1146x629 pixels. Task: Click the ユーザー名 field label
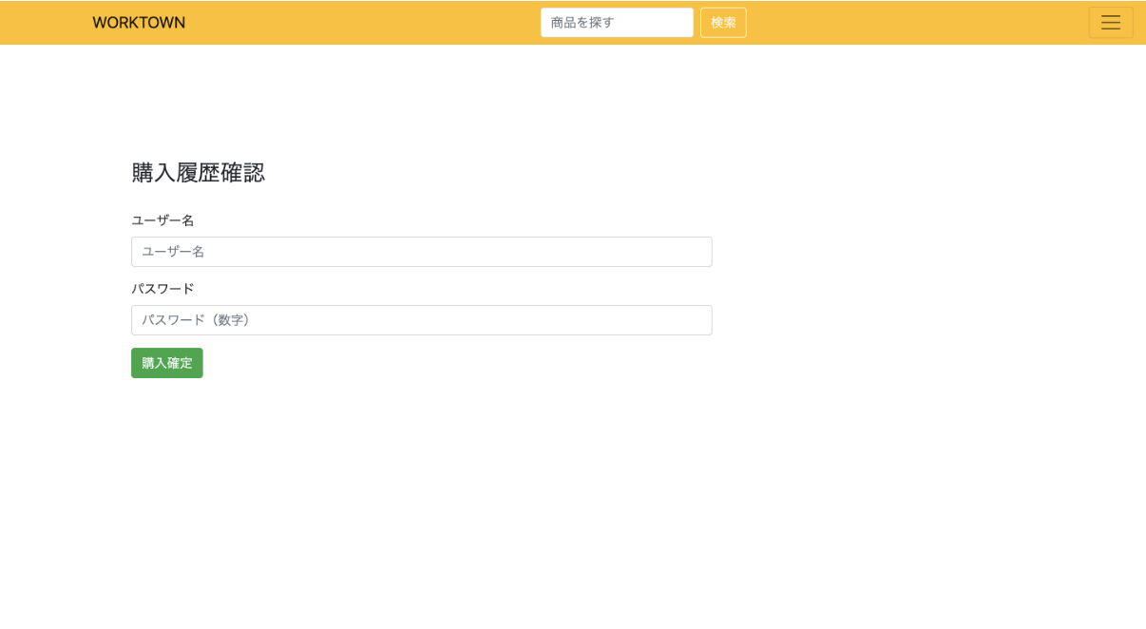point(162,220)
